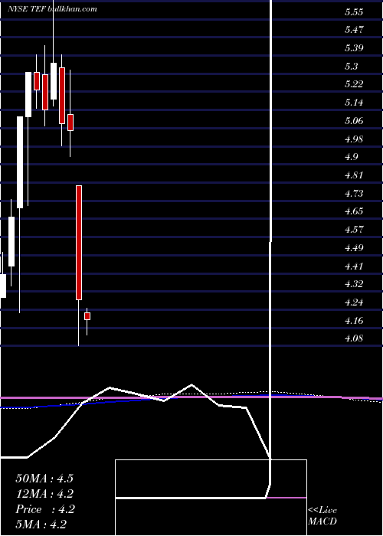Click the NYSE TEF chart title
The height and width of the screenshot is (536, 383).
[52, 9]
